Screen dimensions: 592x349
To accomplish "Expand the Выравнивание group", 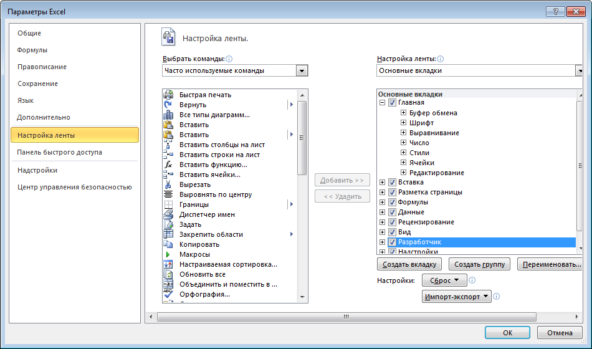I will click(x=403, y=133).
